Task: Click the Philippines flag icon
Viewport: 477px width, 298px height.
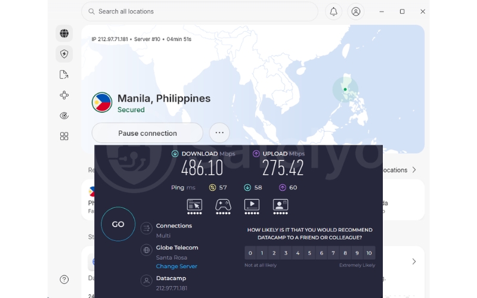Action: click(x=102, y=103)
